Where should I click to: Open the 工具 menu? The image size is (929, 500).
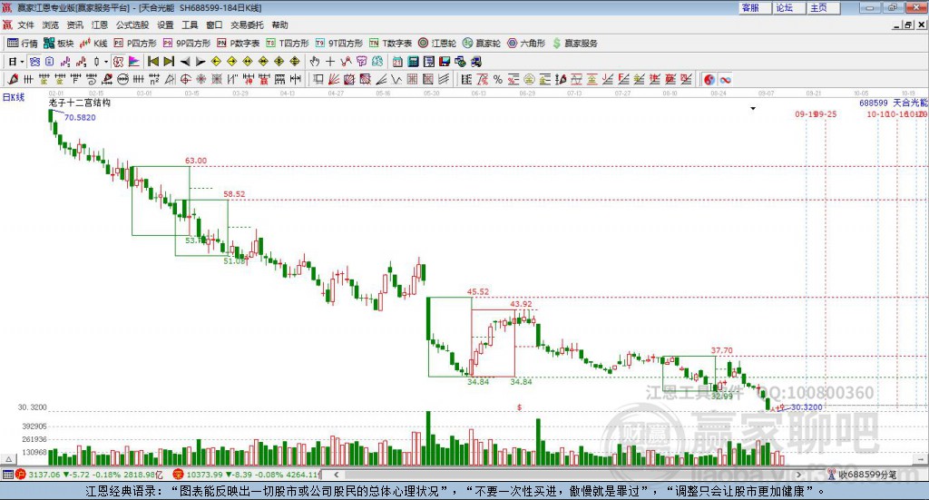pos(190,25)
